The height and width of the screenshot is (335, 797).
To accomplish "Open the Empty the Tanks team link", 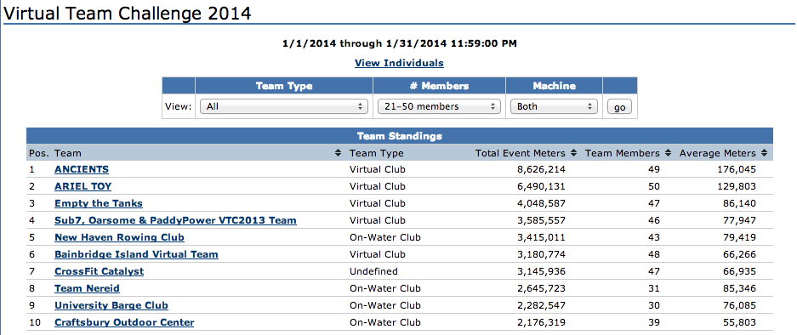I will 99,203.
